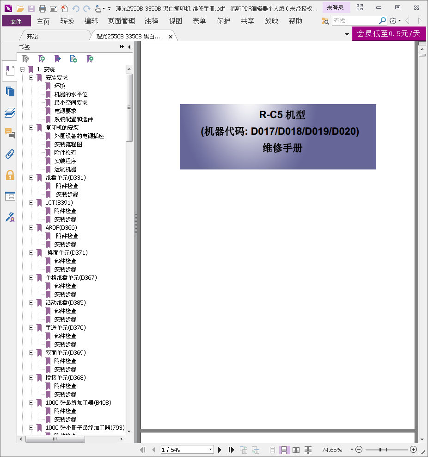Select the 安装流程图 bookmark
Image resolution: width=428 pixels, height=457 pixels.
click(68, 144)
